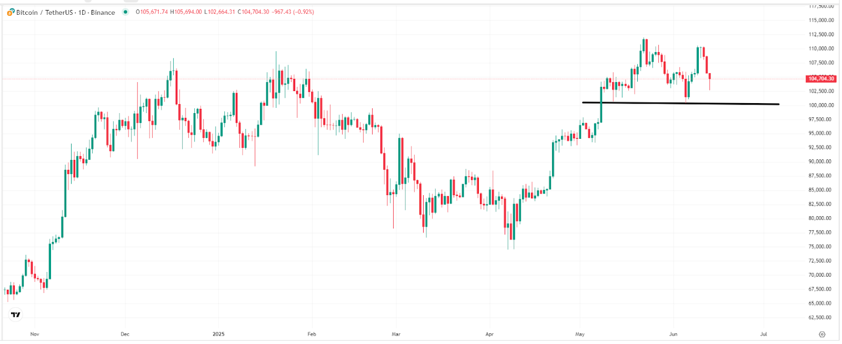Viewport: 842px width, 344px height.
Task: Click the Open value O105,671.74
Action: click(152, 12)
